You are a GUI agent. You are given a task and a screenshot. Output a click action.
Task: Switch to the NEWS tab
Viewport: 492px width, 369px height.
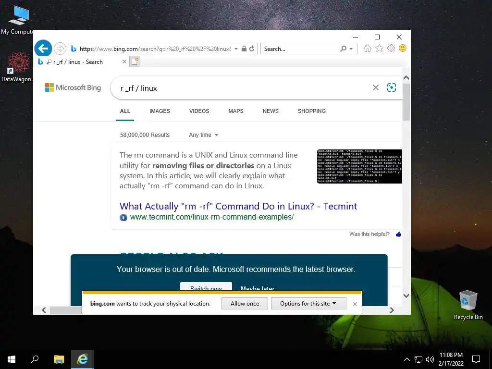tap(271, 111)
